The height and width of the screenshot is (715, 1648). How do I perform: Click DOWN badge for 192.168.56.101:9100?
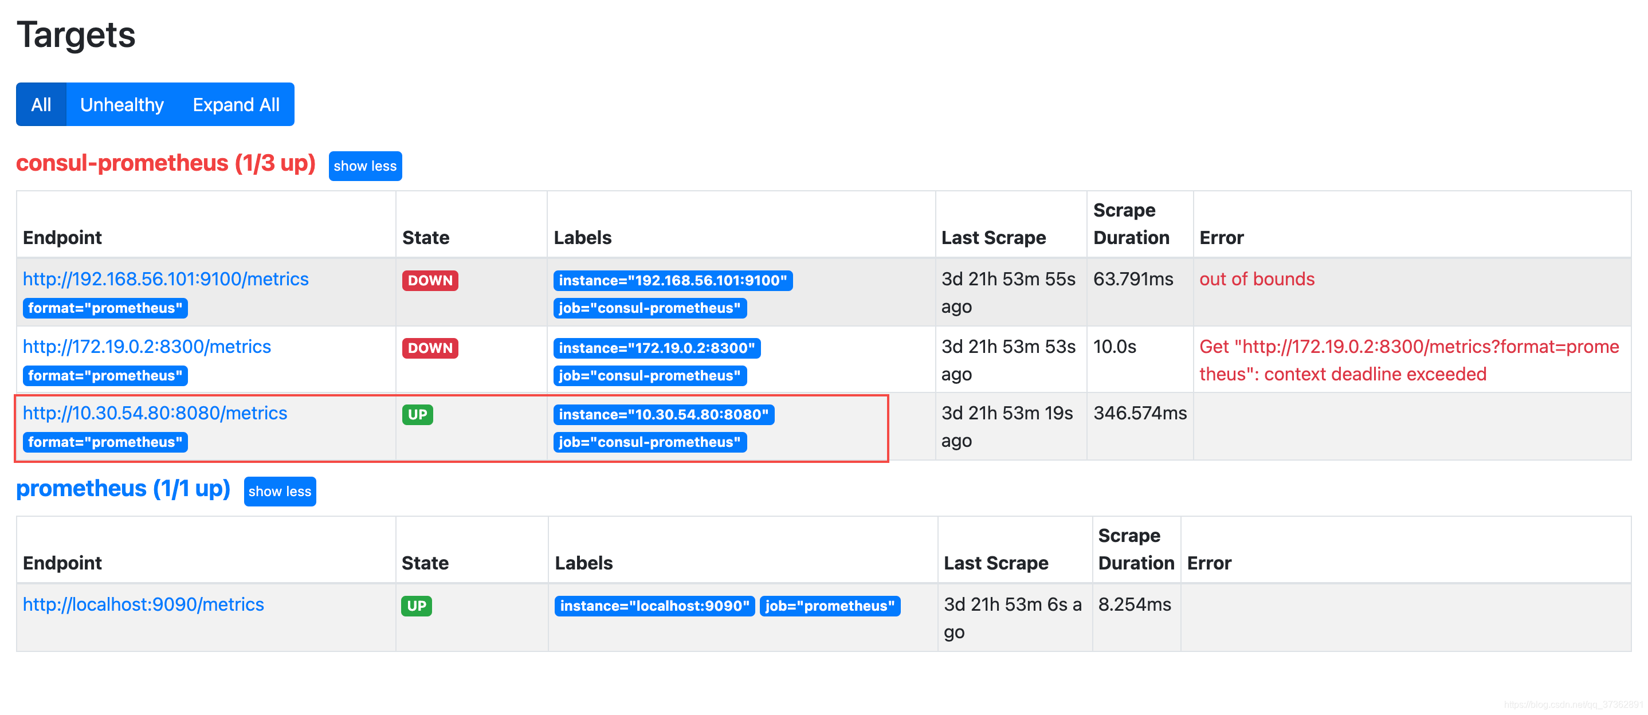(x=430, y=280)
